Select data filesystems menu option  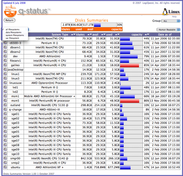click(x=13, y=32)
